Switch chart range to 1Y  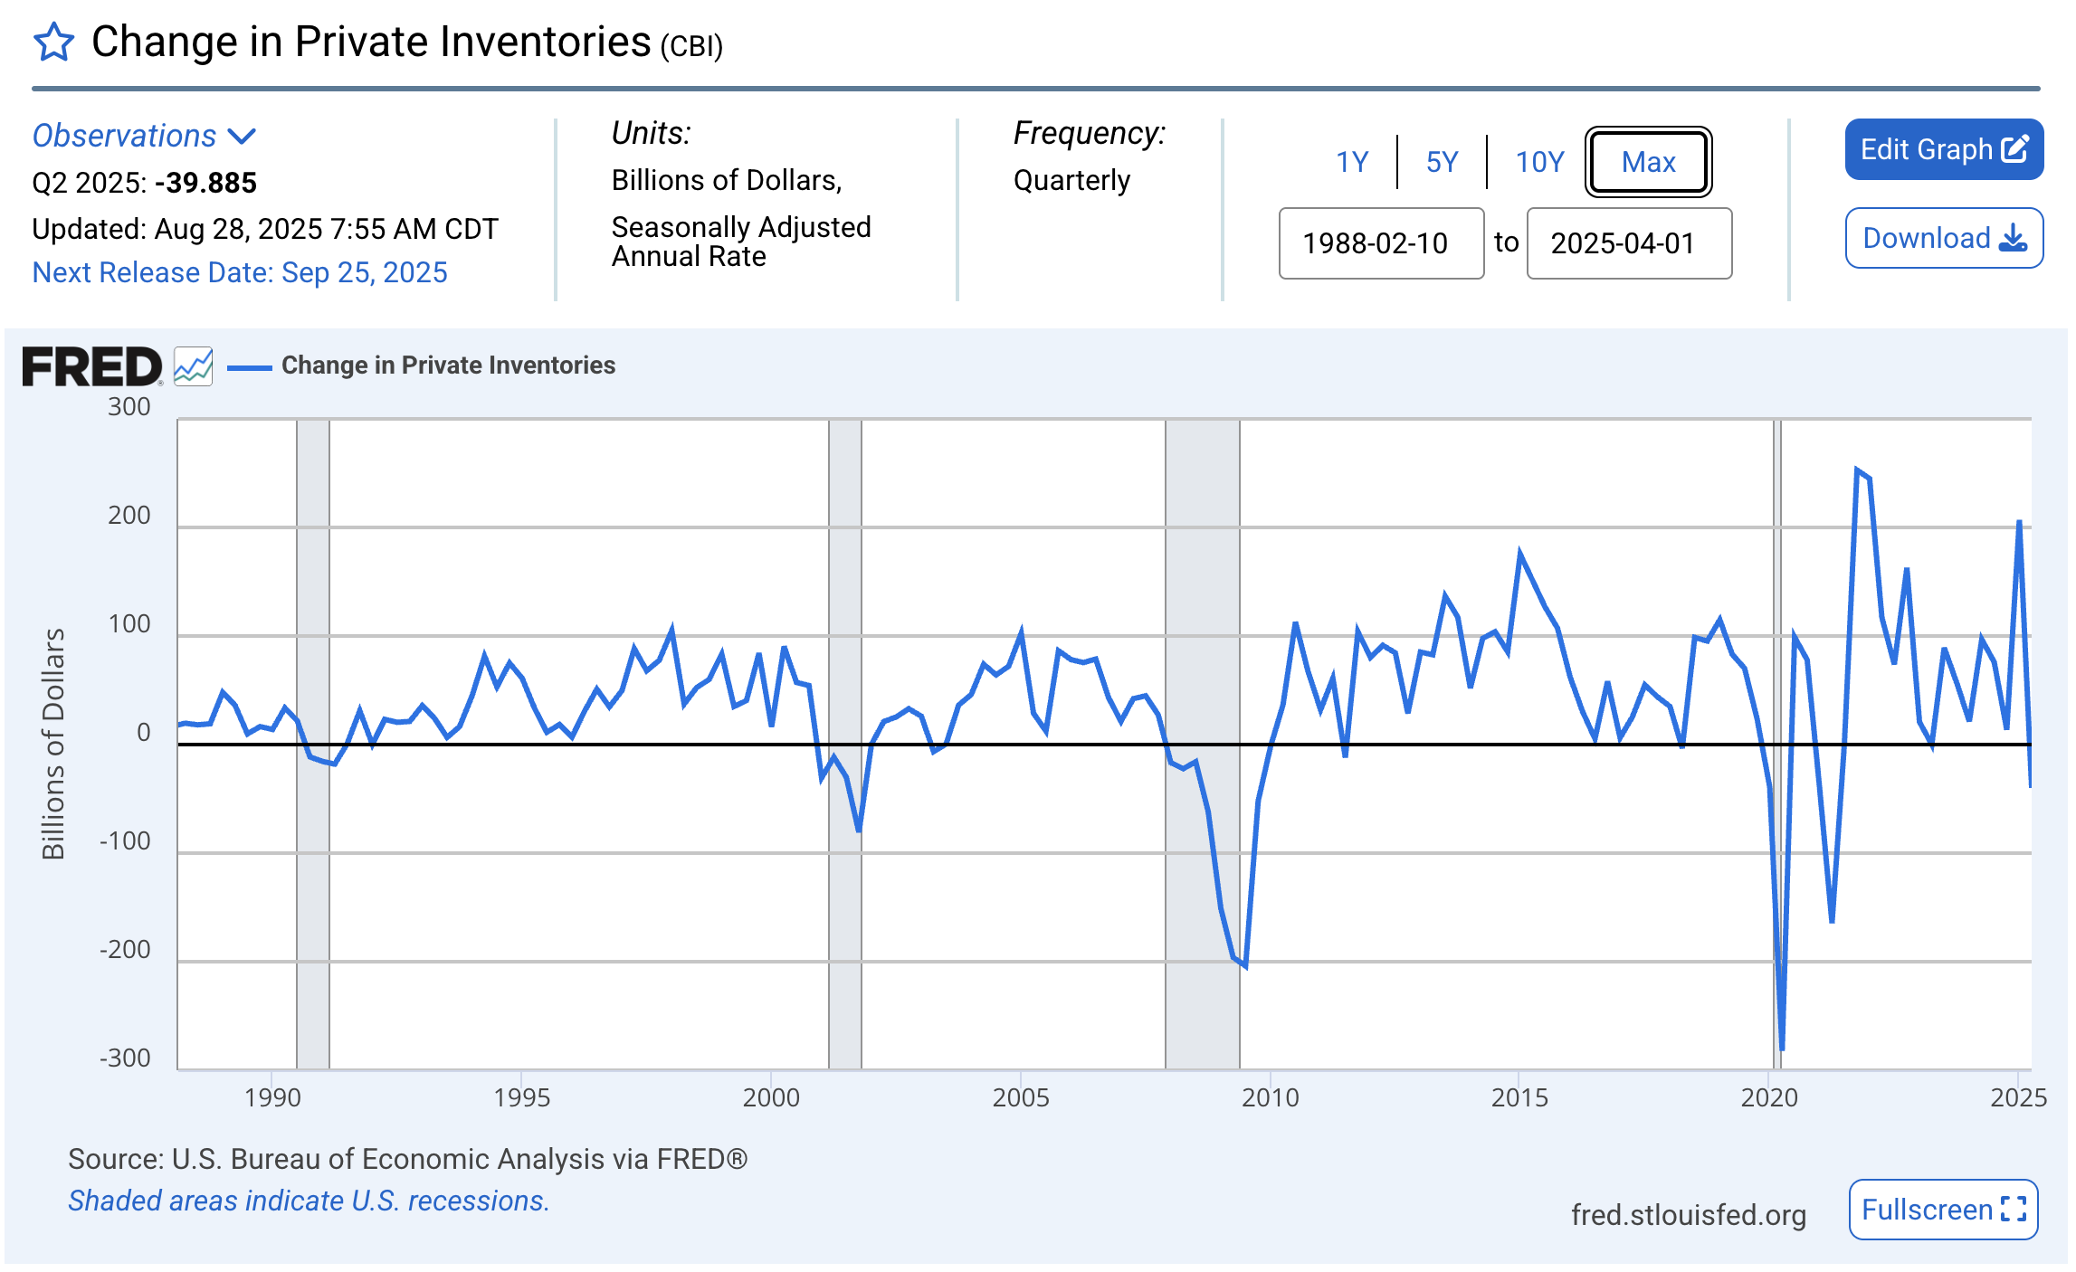click(1353, 161)
